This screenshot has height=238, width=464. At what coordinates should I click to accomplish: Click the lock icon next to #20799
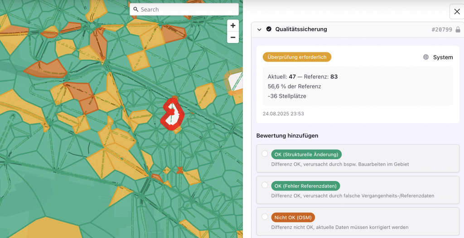(x=458, y=29)
